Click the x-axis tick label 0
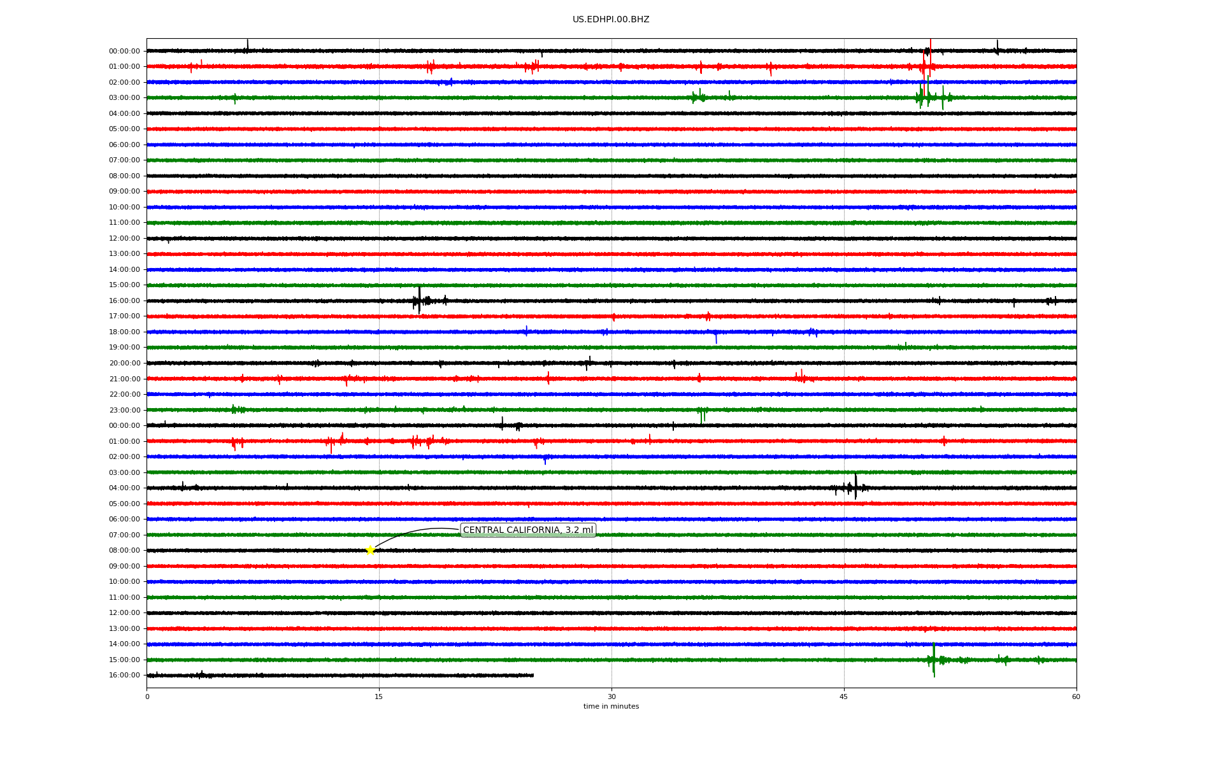Image resolution: width=1223 pixels, height=764 pixels. click(x=147, y=697)
